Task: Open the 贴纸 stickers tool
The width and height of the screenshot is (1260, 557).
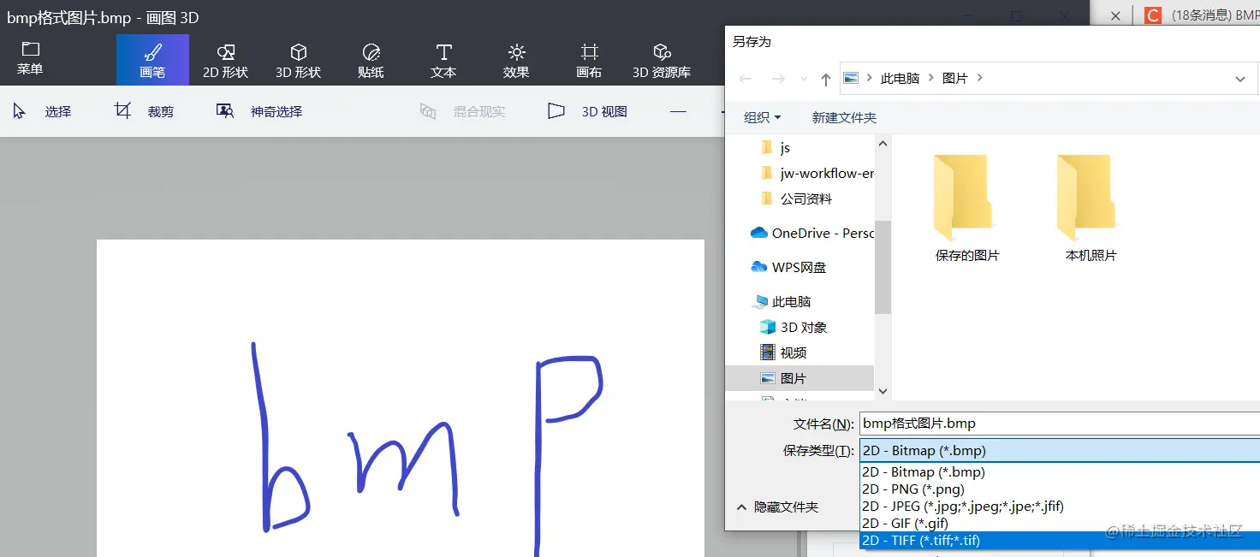Action: [371, 60]
